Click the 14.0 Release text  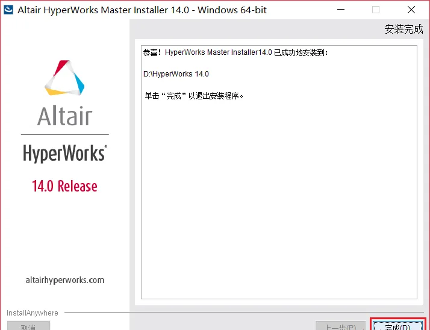click(x=64, y=186)
